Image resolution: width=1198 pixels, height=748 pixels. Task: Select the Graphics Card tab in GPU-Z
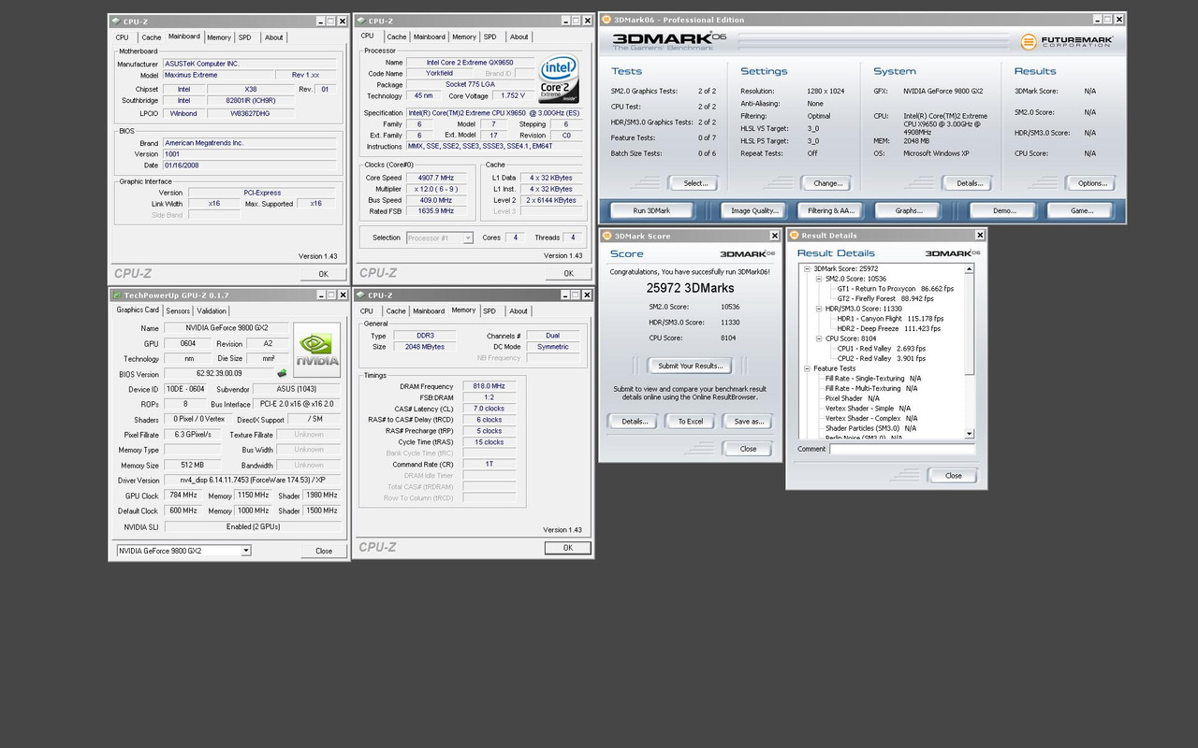click(x=138, y=309)
